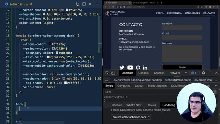220x124 pixels.
Task: Click the Yoelvis Mulen avatar logo
Action: pos(107,13)
